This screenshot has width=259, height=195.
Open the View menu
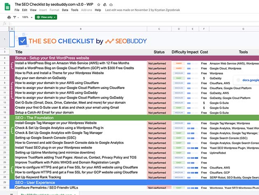(33, 10)
